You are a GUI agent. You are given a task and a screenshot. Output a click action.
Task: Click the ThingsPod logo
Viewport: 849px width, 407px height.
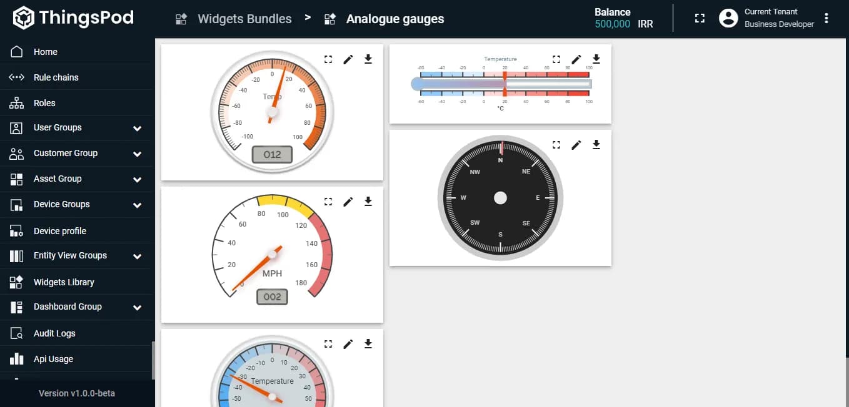coord(73,17)
